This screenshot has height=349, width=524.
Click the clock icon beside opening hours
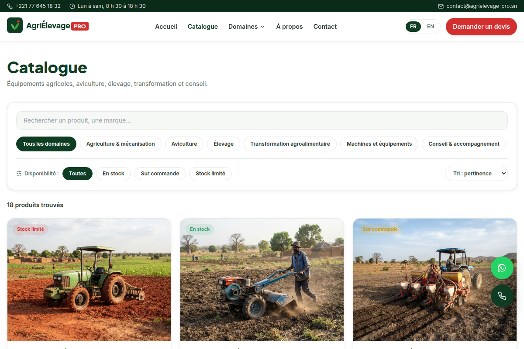click(x=72, y=6)
